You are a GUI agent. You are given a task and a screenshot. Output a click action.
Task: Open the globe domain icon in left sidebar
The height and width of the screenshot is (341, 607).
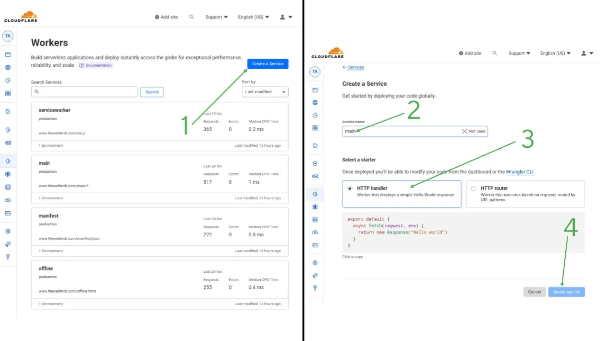pyautogui.click(x=8, y=68)
